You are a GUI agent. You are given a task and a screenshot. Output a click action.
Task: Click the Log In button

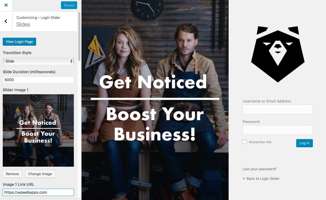pyautogui.click(x=304, y=143)
